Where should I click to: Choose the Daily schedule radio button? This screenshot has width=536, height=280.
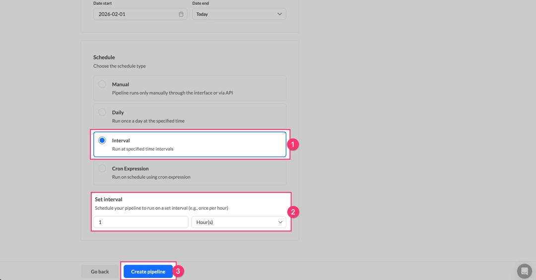click(102, 112)
